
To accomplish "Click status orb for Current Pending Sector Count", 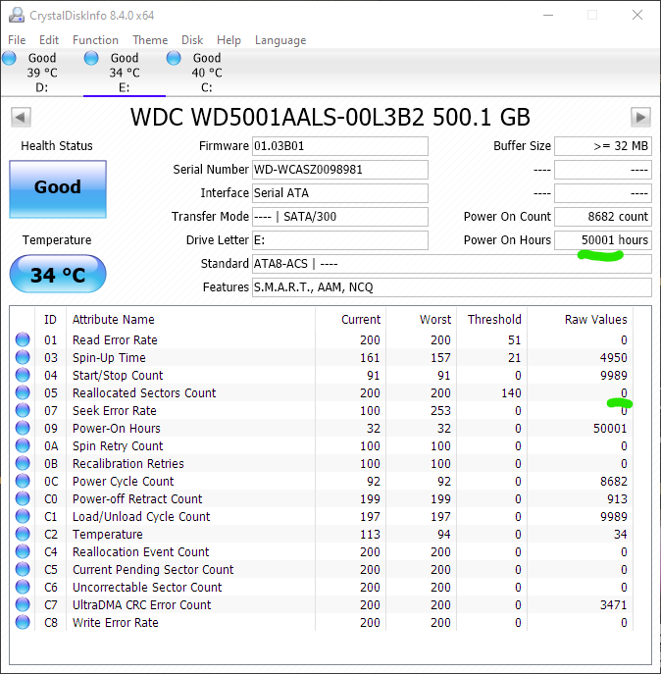I will [23, 569].
